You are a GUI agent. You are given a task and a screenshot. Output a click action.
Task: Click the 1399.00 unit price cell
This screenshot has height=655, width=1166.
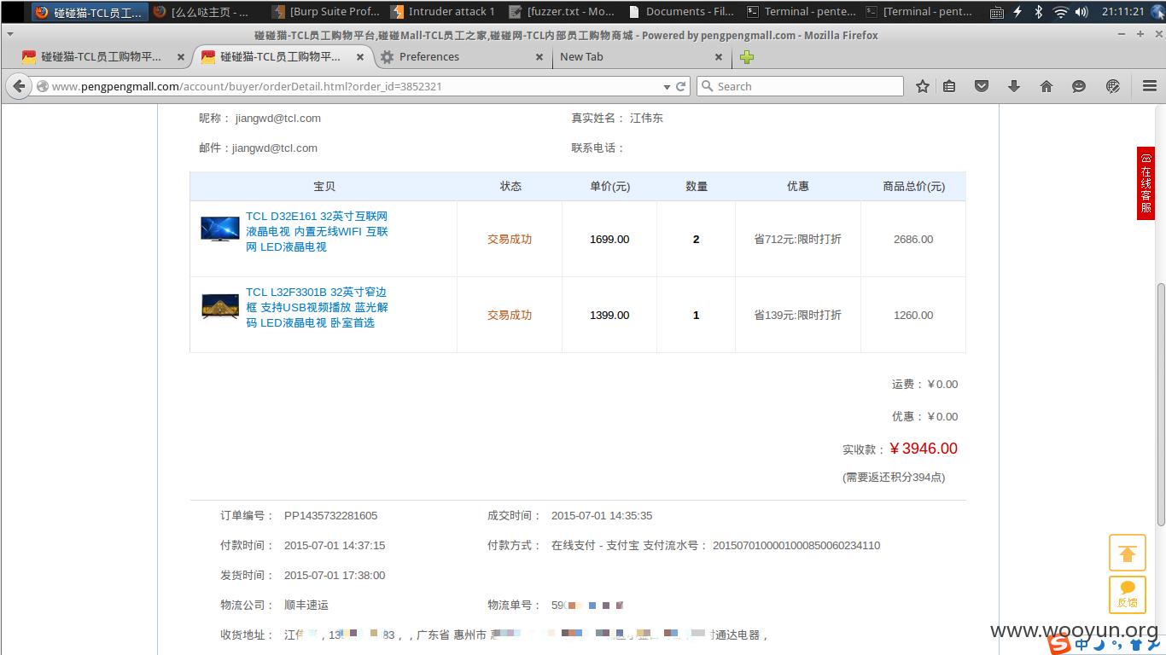tap(609, 316)
